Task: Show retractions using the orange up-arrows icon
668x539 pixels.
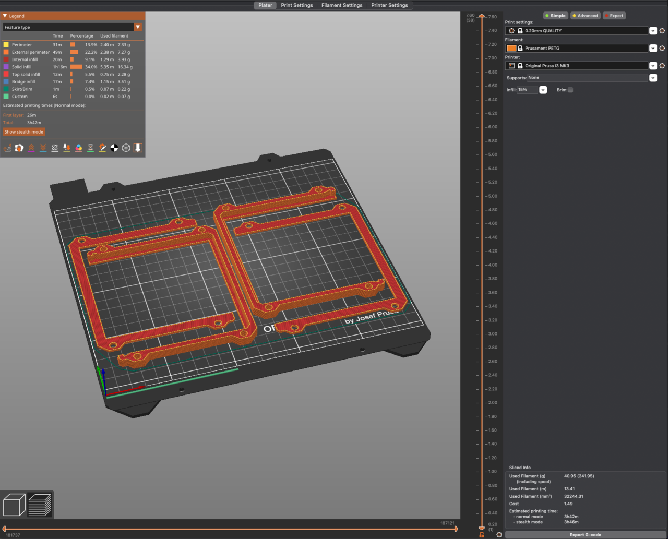Action: (31, 148)
